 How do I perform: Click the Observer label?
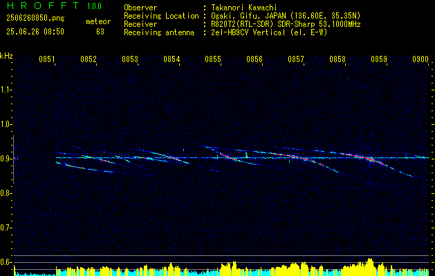pyautogui.click(x=140, y=8)
